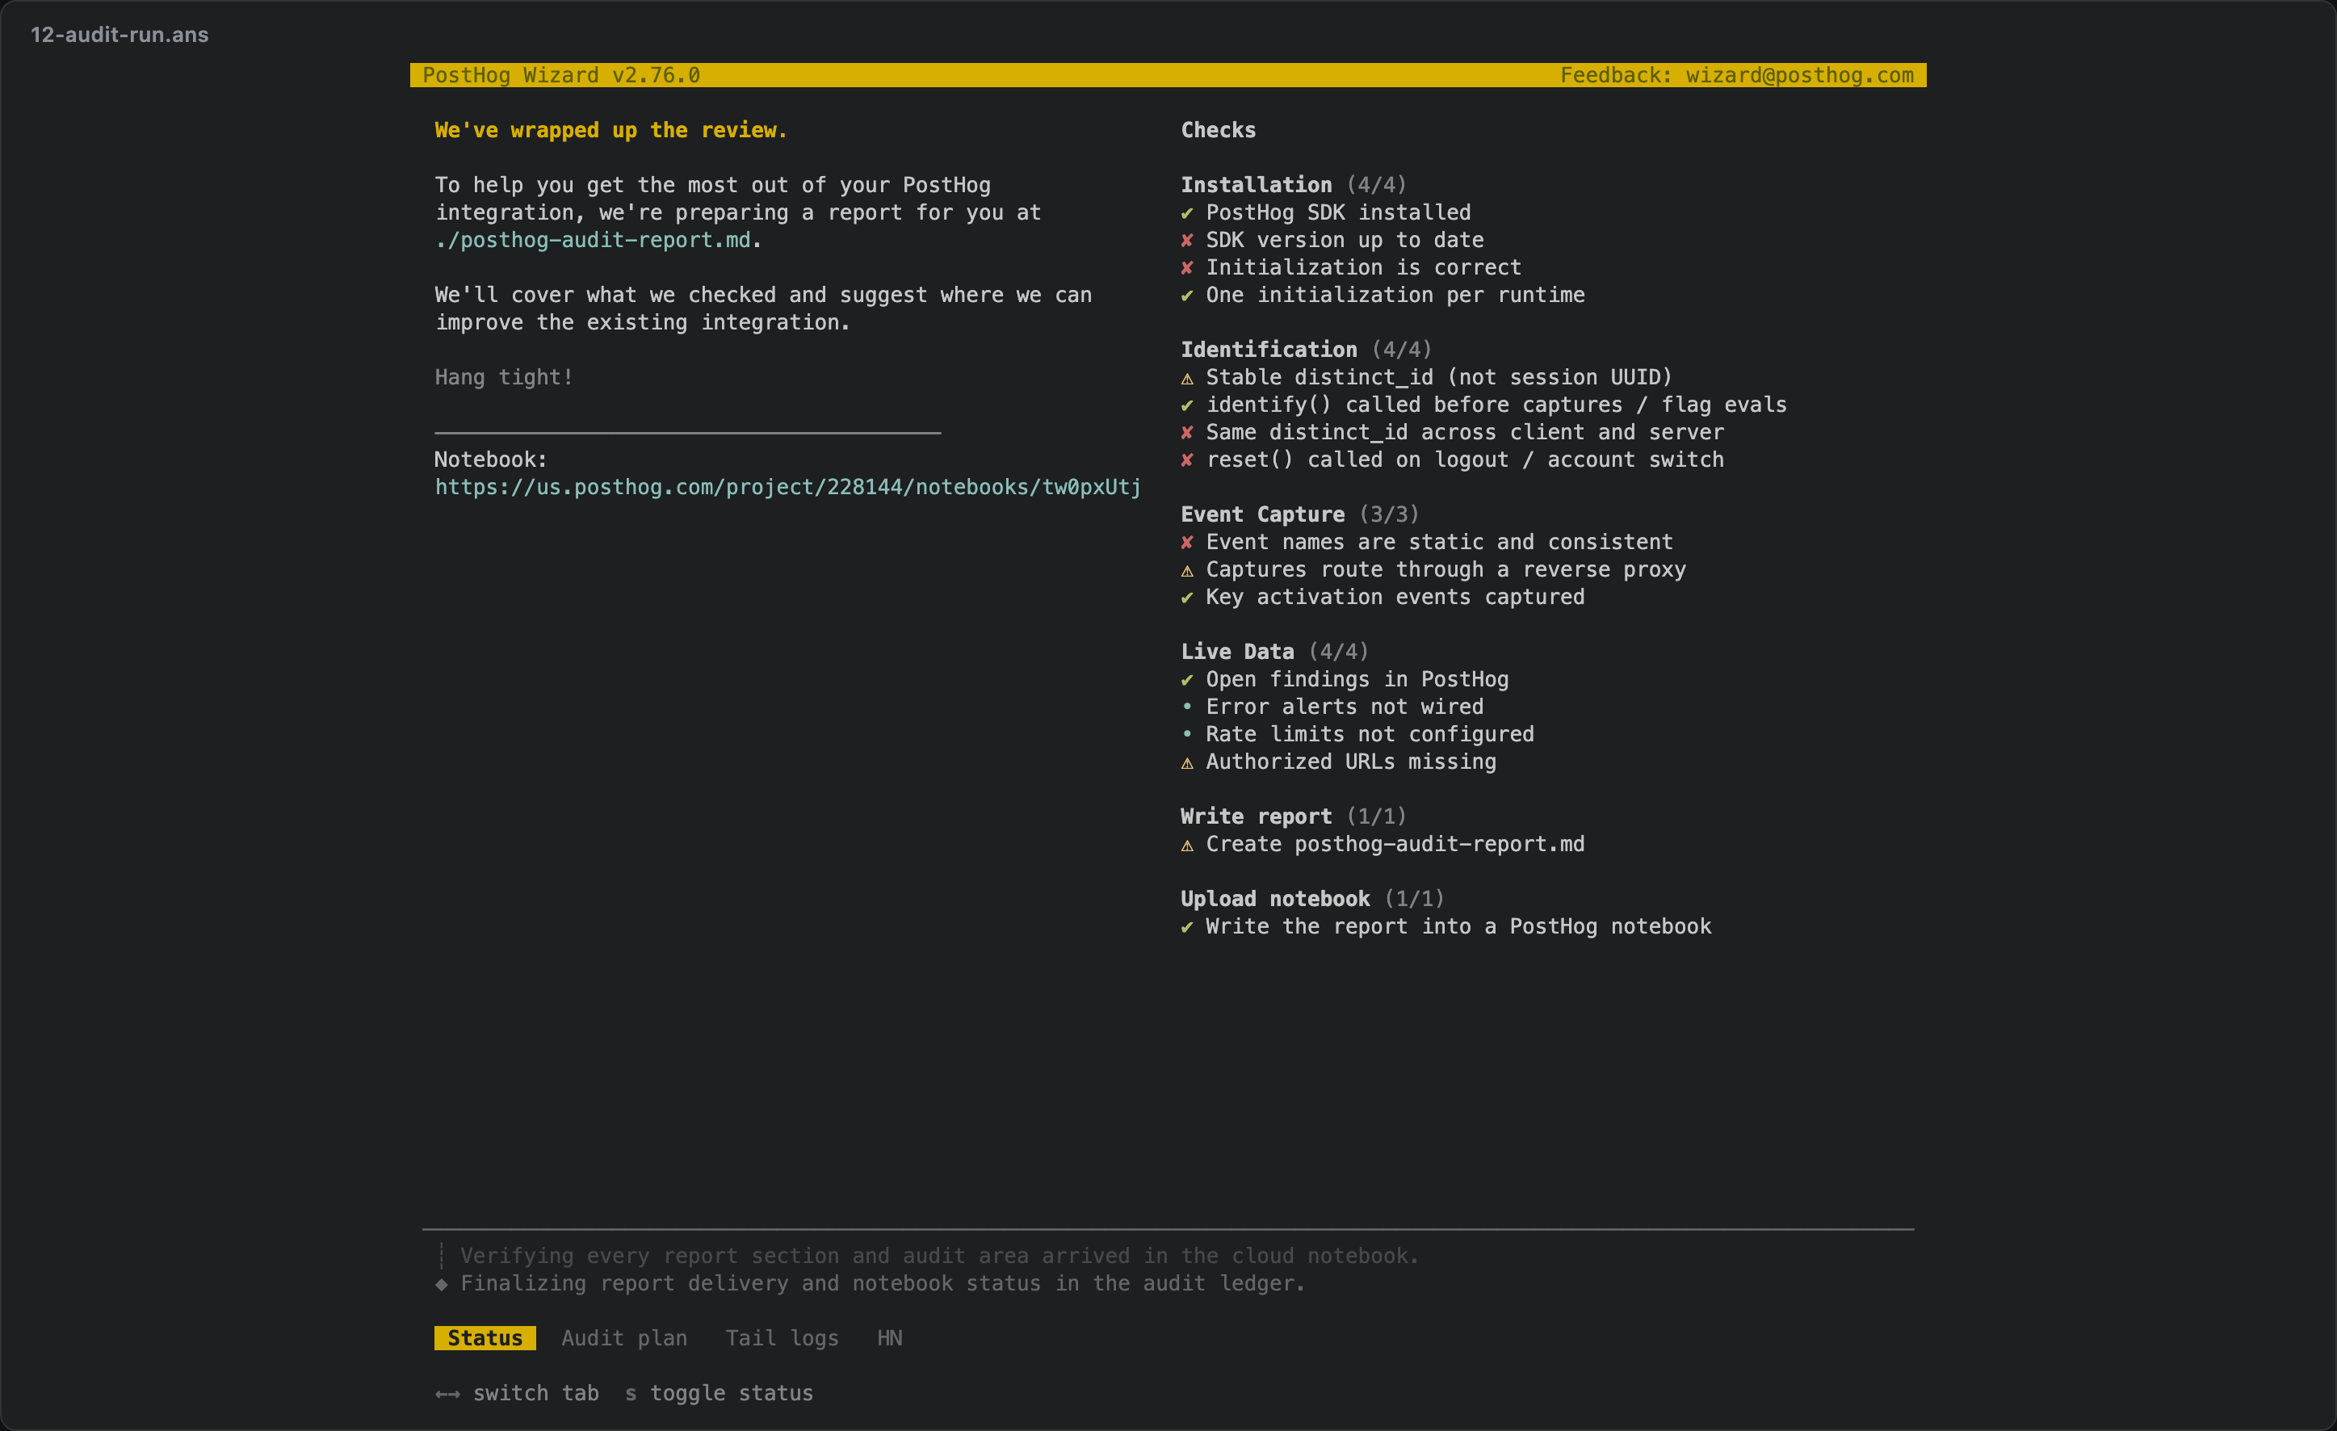Click the red cross beside reset() called on logout

point(1186,461)
